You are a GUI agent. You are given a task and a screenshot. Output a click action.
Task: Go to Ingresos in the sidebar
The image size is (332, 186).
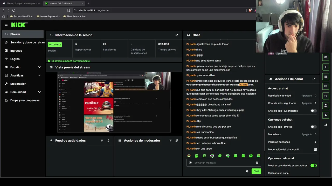point(23,51)
